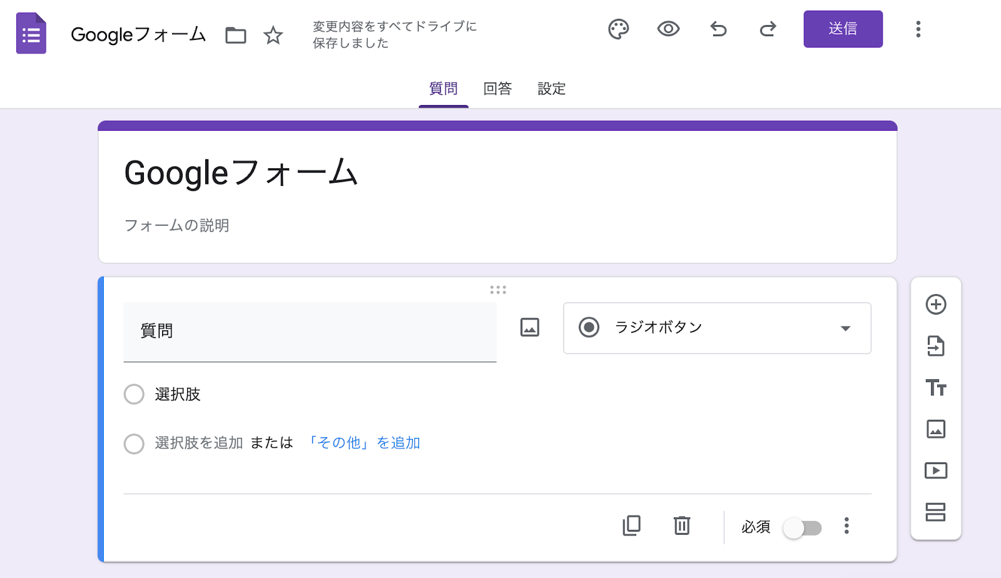
Task: Add an image to the question
Action: pos(529,327)
